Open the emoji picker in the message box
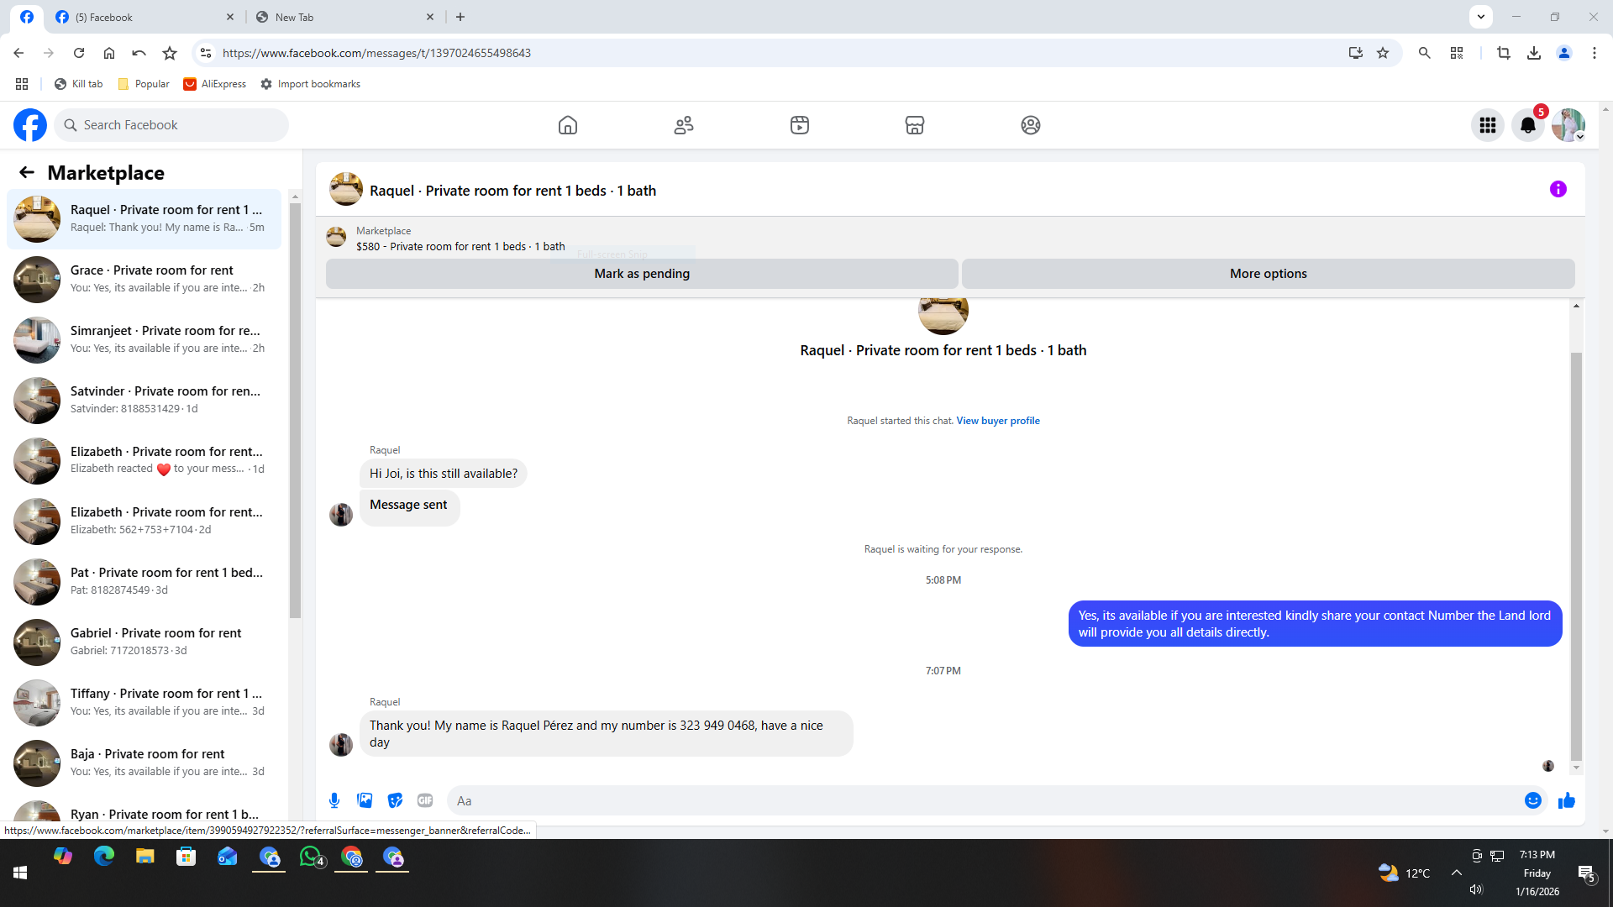This screenshot has width=1613, height=907. tap(1532, 800)
